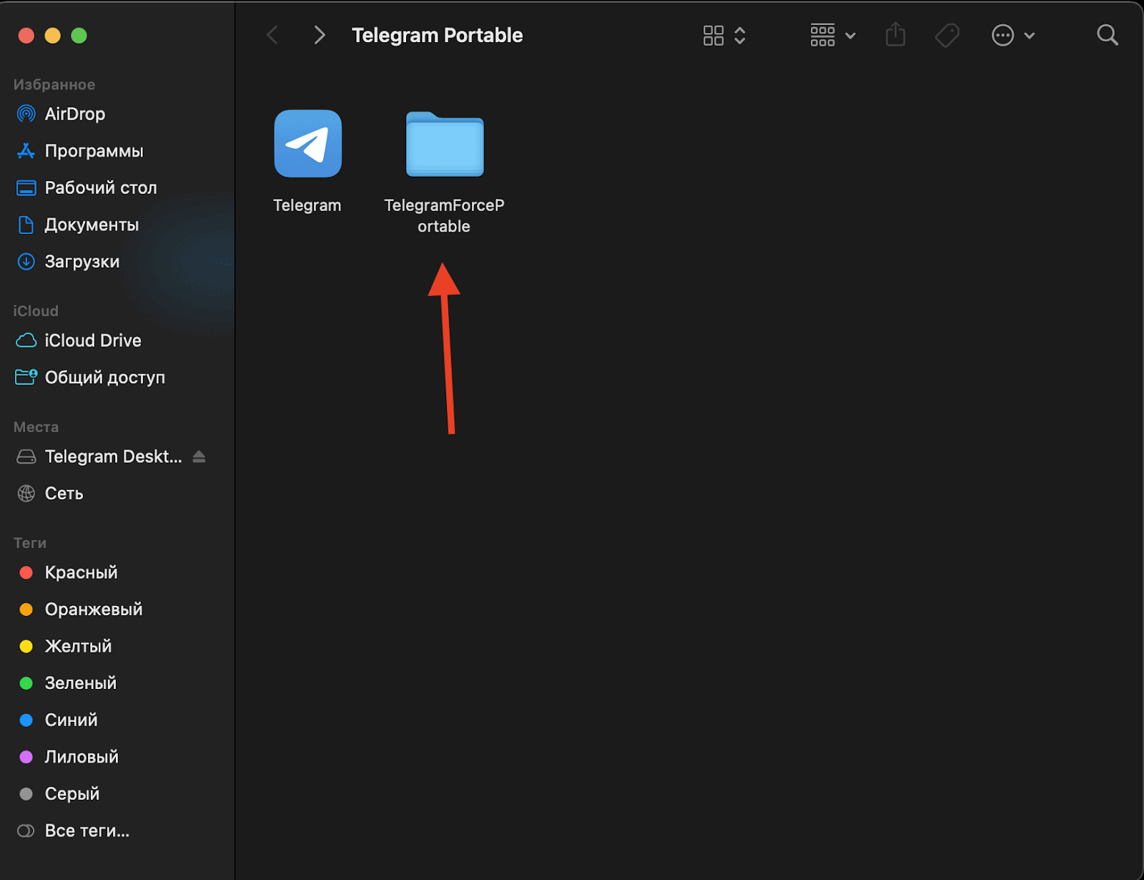Select the TelegramForcePortable folder
The image size is (1144, 880).
tap(445, 144)
